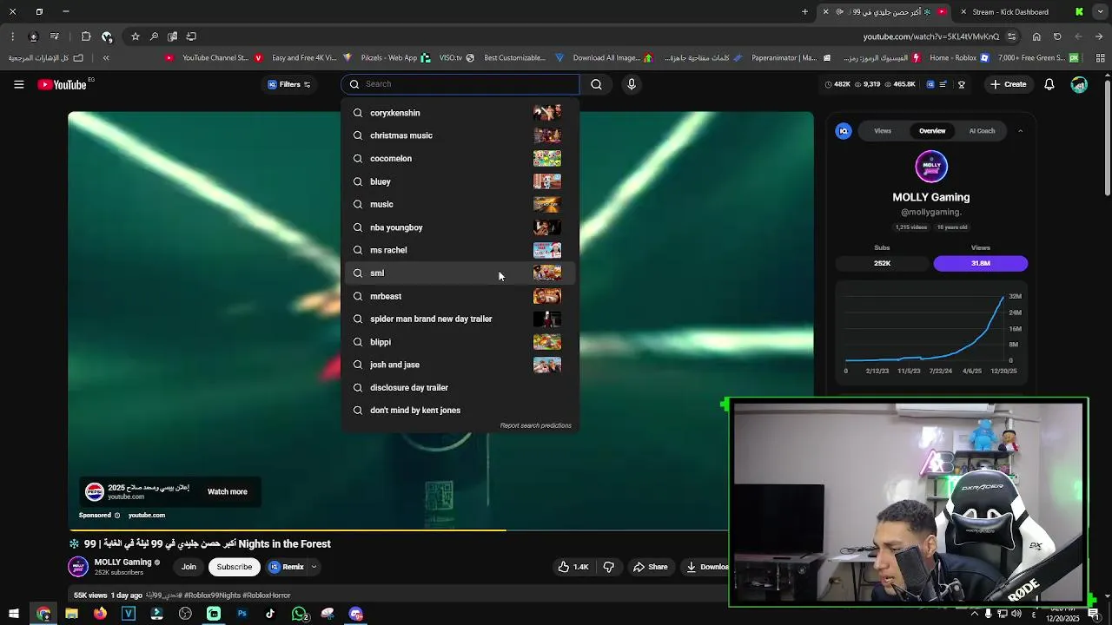The image size is (1112, 625).
Task: Open the vidIQ trophy icon in header
Action: [962, 84]
